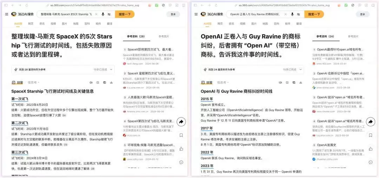
Task: Send feedback on SpaceX answer
Action: coord(181,162)
